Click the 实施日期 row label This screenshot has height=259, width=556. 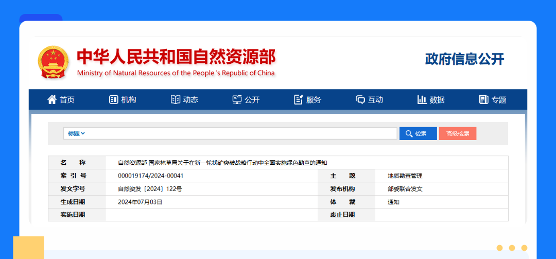(x=73, y=215)
